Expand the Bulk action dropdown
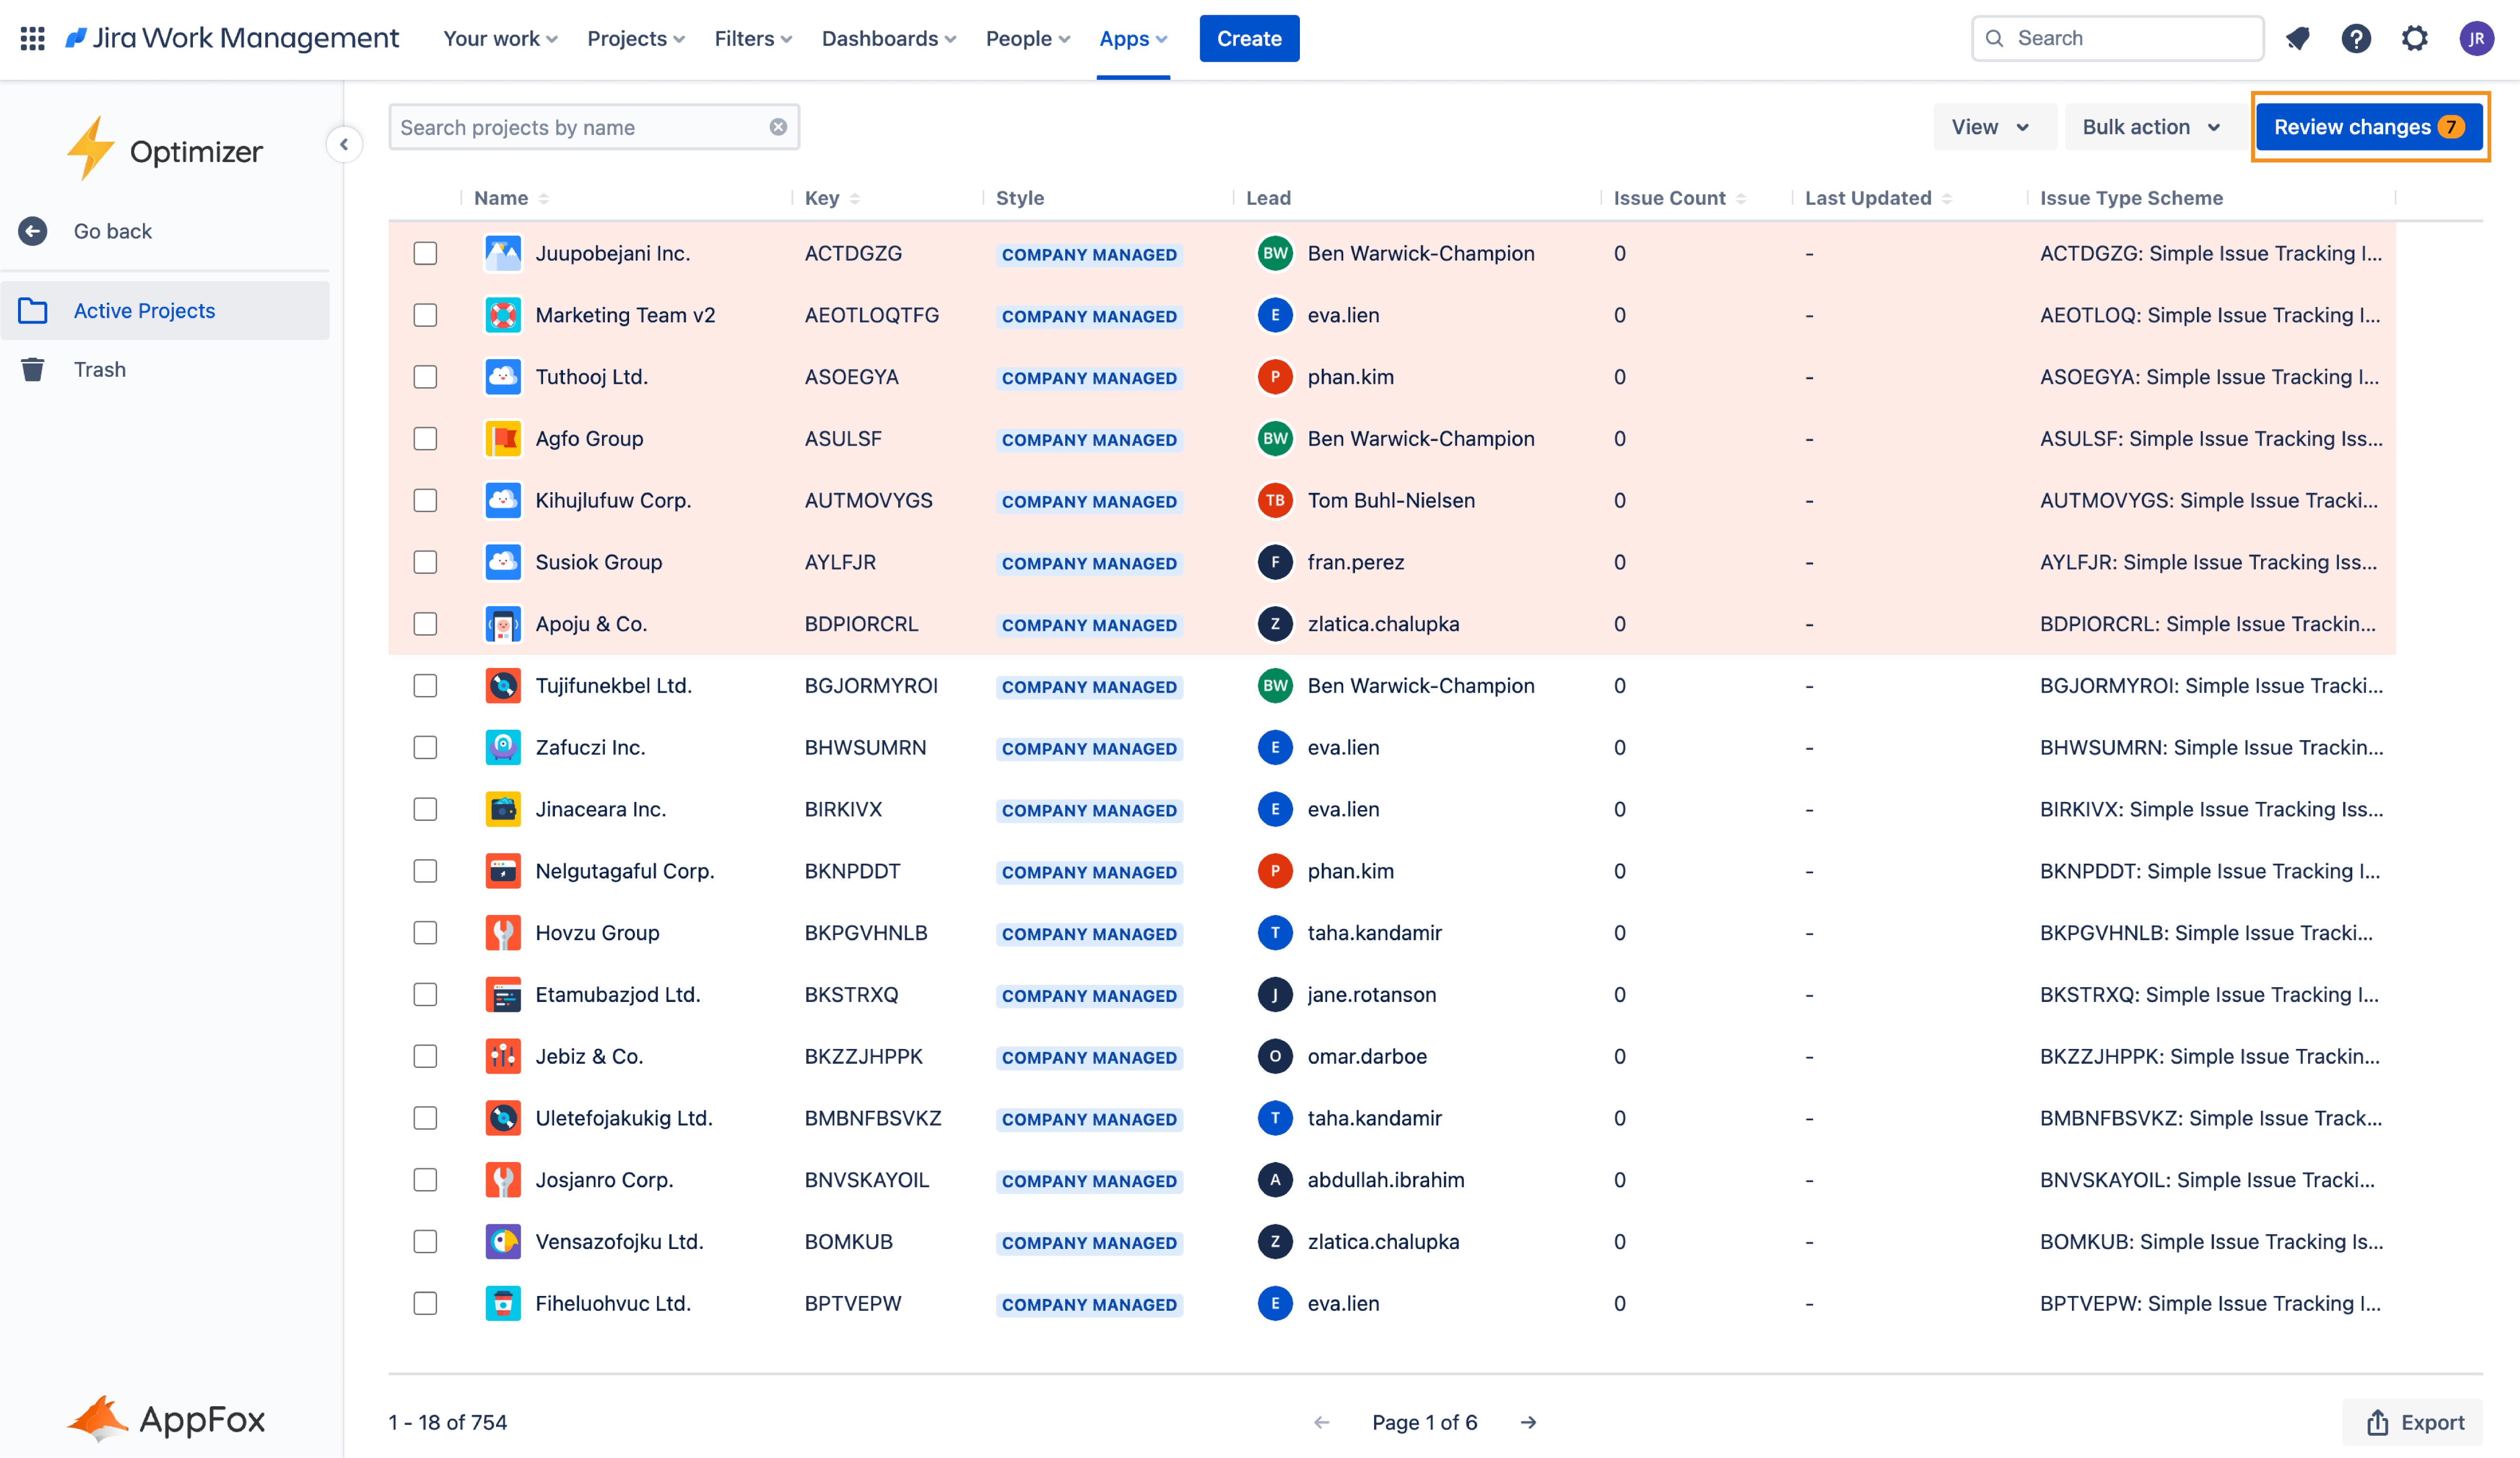Image resolution: width=2520 pixels, height=1458 pixels. click(2150, 127)
